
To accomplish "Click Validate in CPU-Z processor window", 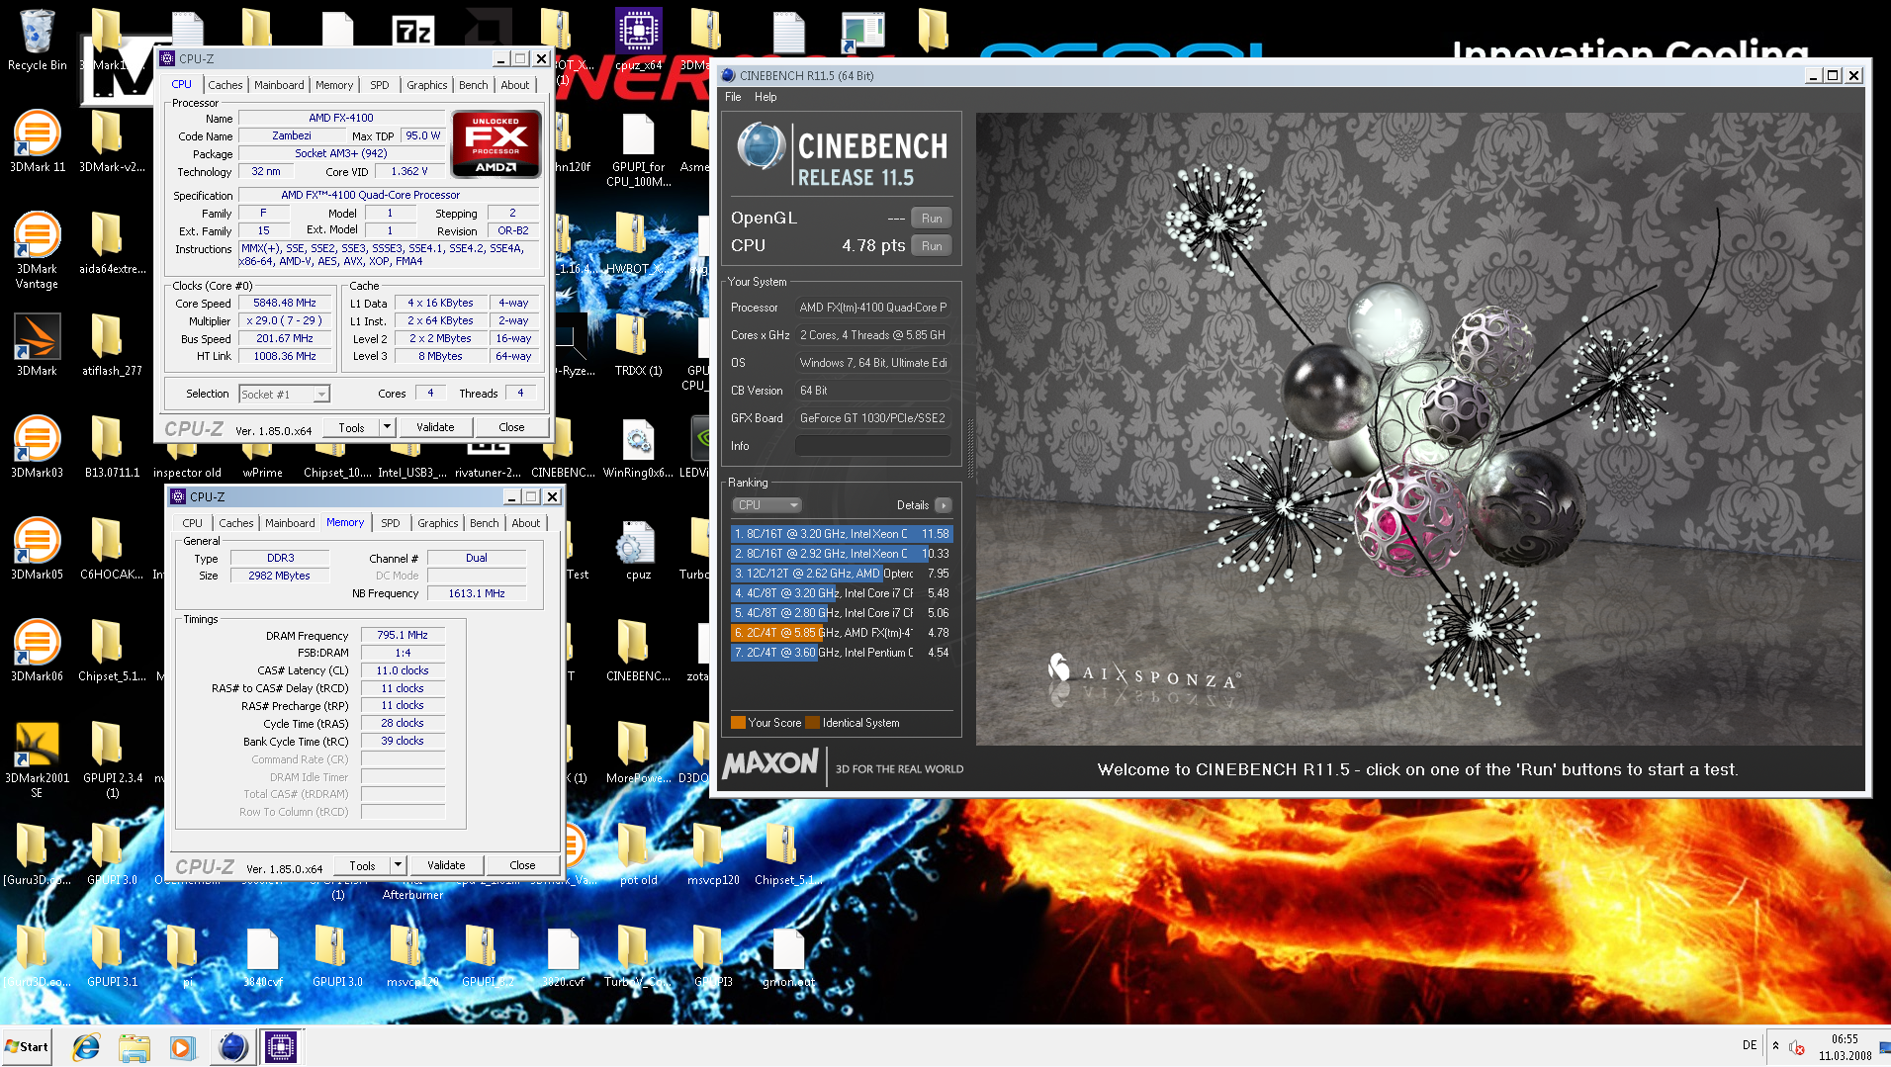I will pos(435,427).
